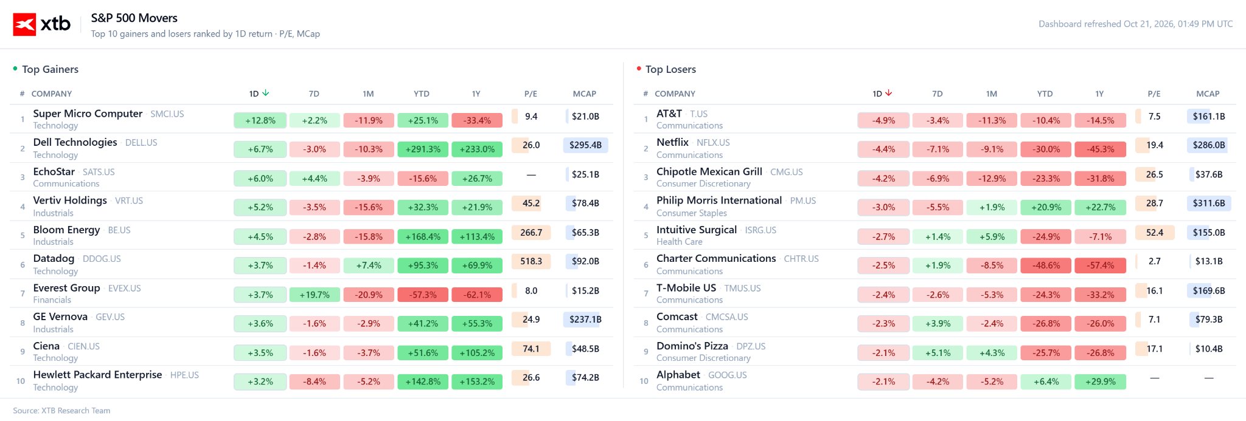Open T-Mobile US company name
This screenshot has height=421, width=1246.
tap(686, 288)
